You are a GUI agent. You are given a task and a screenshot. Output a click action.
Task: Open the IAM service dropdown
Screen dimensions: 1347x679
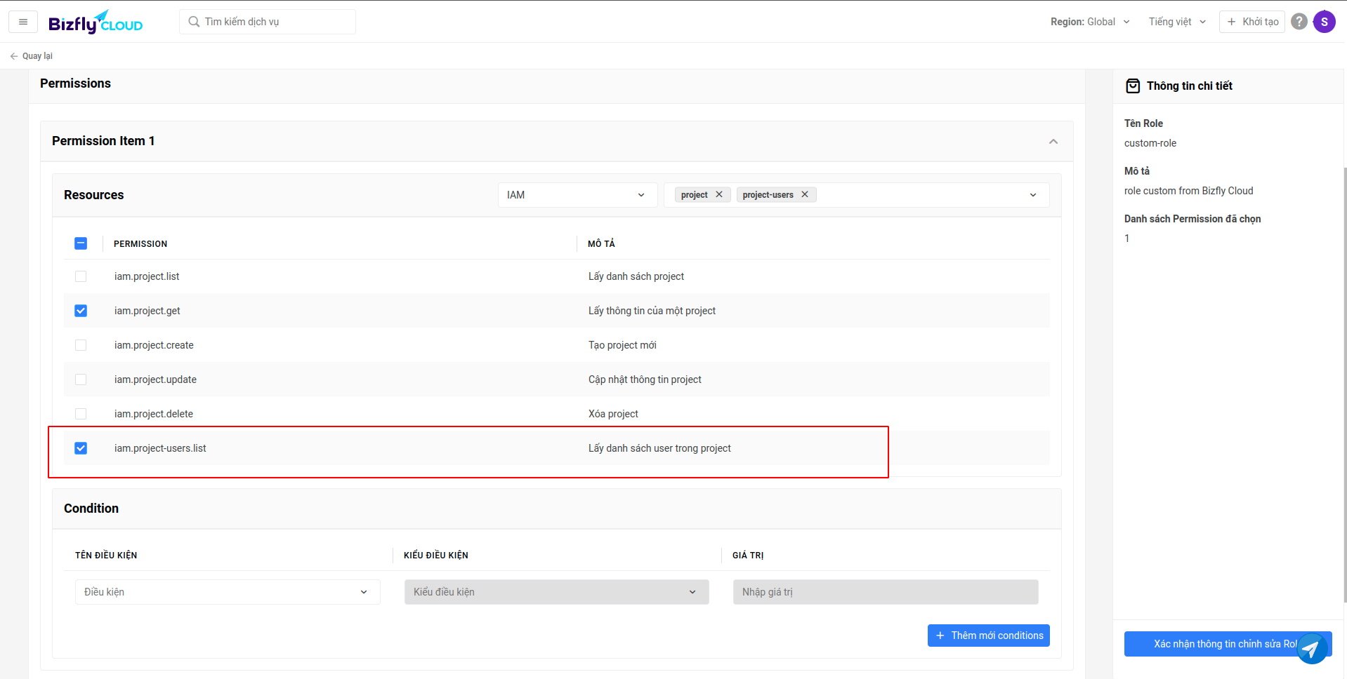577,195
